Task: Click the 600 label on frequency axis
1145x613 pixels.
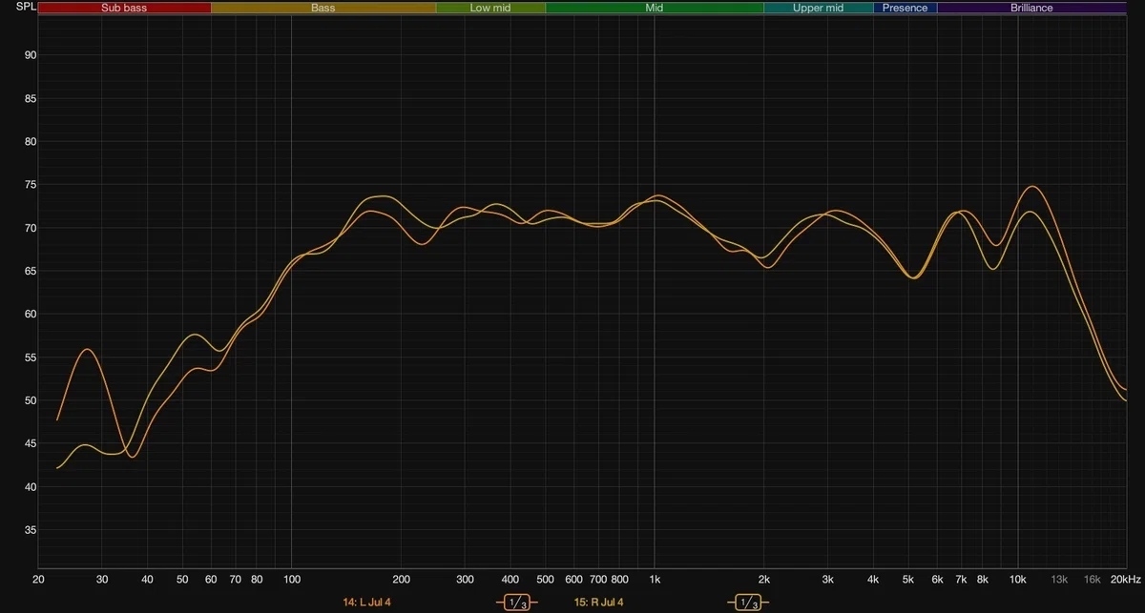Action: (574, 579)
